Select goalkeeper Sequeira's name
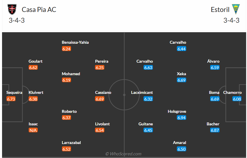Viewport: 247px width, 158px height. click(x=14, y=92)
